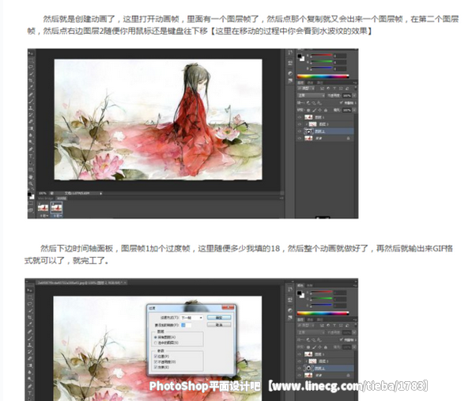Select Eraser tool in upper Photoshop toolbox

tap(31, 122)
